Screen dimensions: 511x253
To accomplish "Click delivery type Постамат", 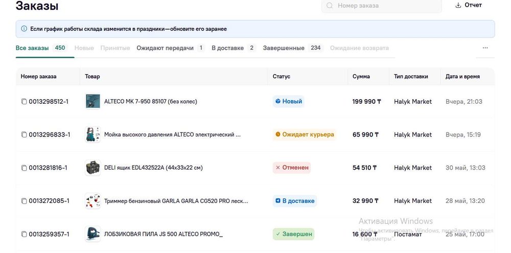I will [x=408, y=235].
